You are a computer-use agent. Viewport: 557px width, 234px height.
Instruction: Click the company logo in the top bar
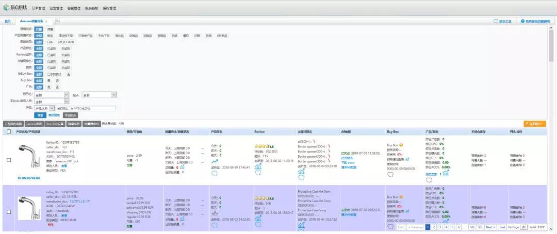point(15,7)
